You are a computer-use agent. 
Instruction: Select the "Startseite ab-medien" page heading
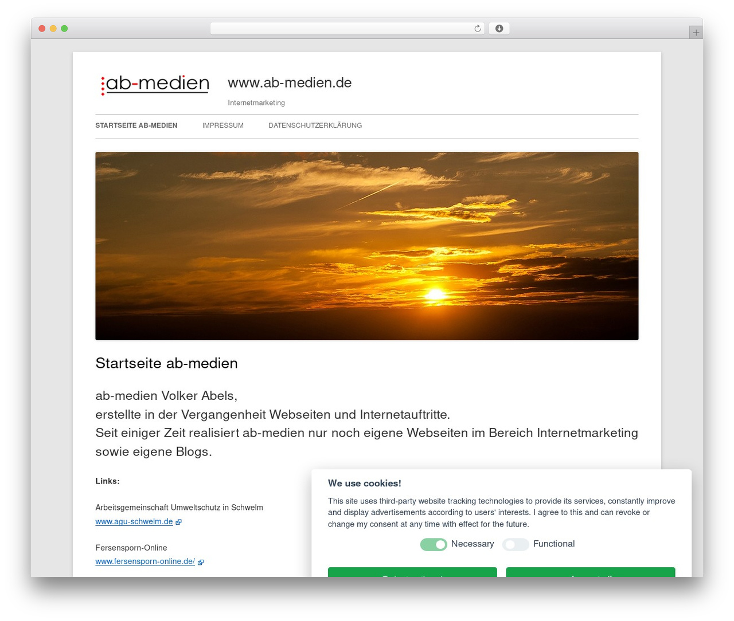[x=167, y=363]
